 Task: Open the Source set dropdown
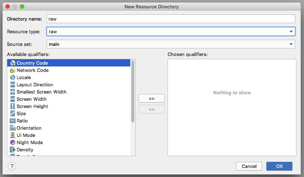tap(171, 44)
